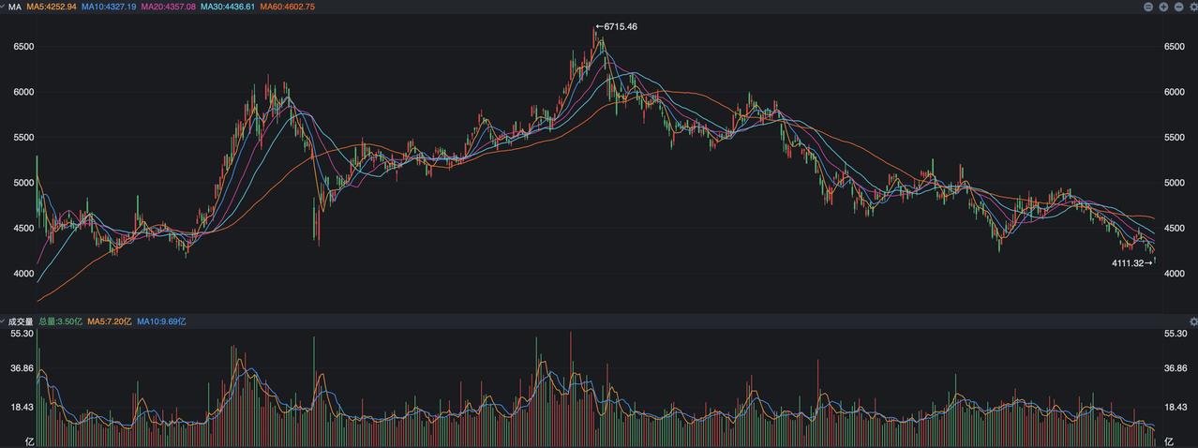This screenshot has height=448, width=1198.
Task: Click right volume axis label 36.86
Action: [1175, 368]
